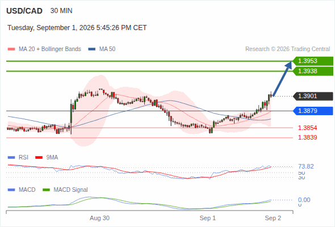Select the 1.3938 resistance price tag
The height and width of the screenshot is (227, 335).
313,71
